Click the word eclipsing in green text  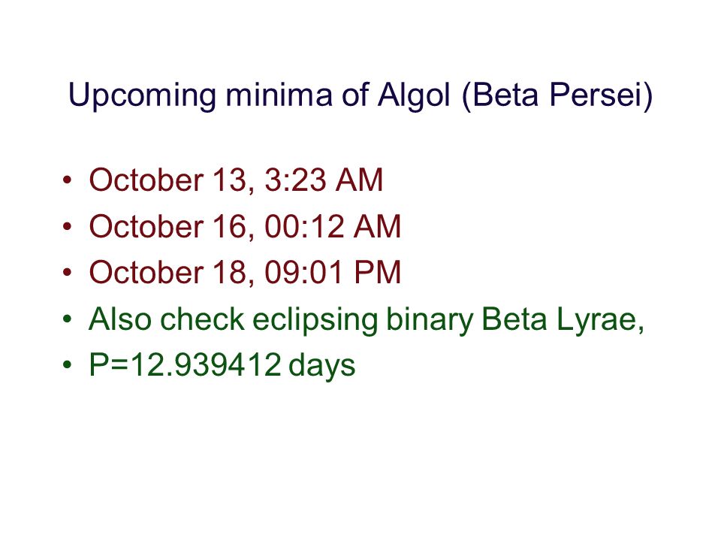(x=315, y=320)
